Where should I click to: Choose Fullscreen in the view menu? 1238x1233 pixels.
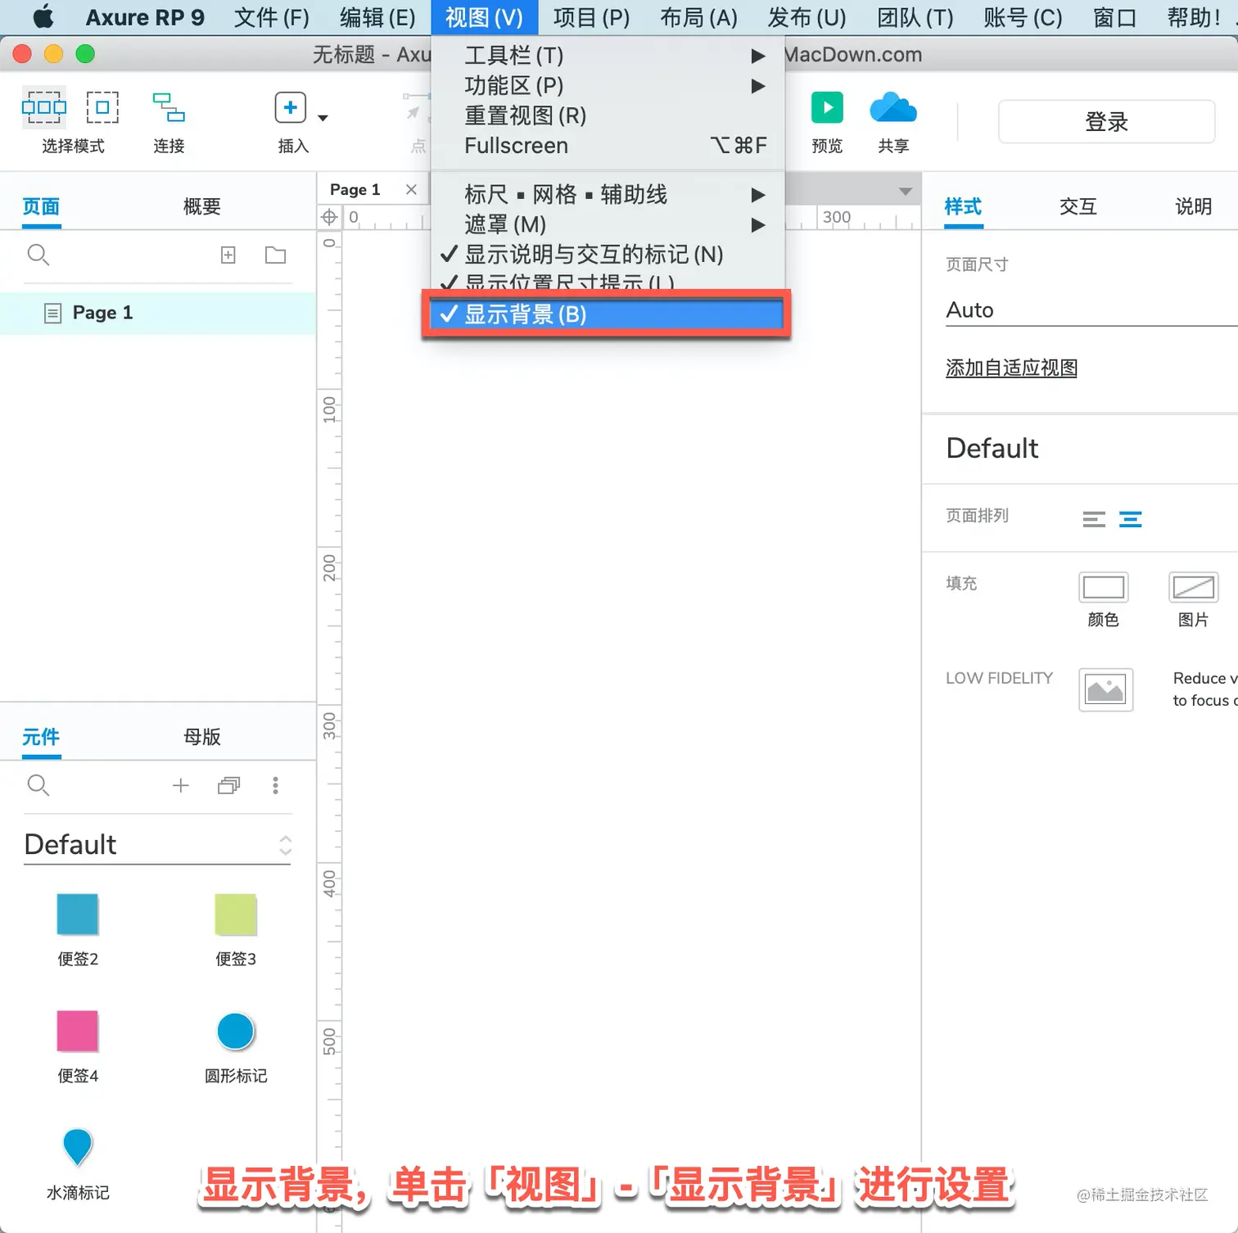click(608, 146)
